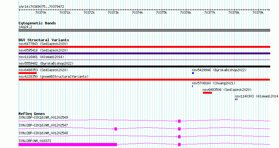Select the tiny blue nsv5708160 marker

point(192,86)
